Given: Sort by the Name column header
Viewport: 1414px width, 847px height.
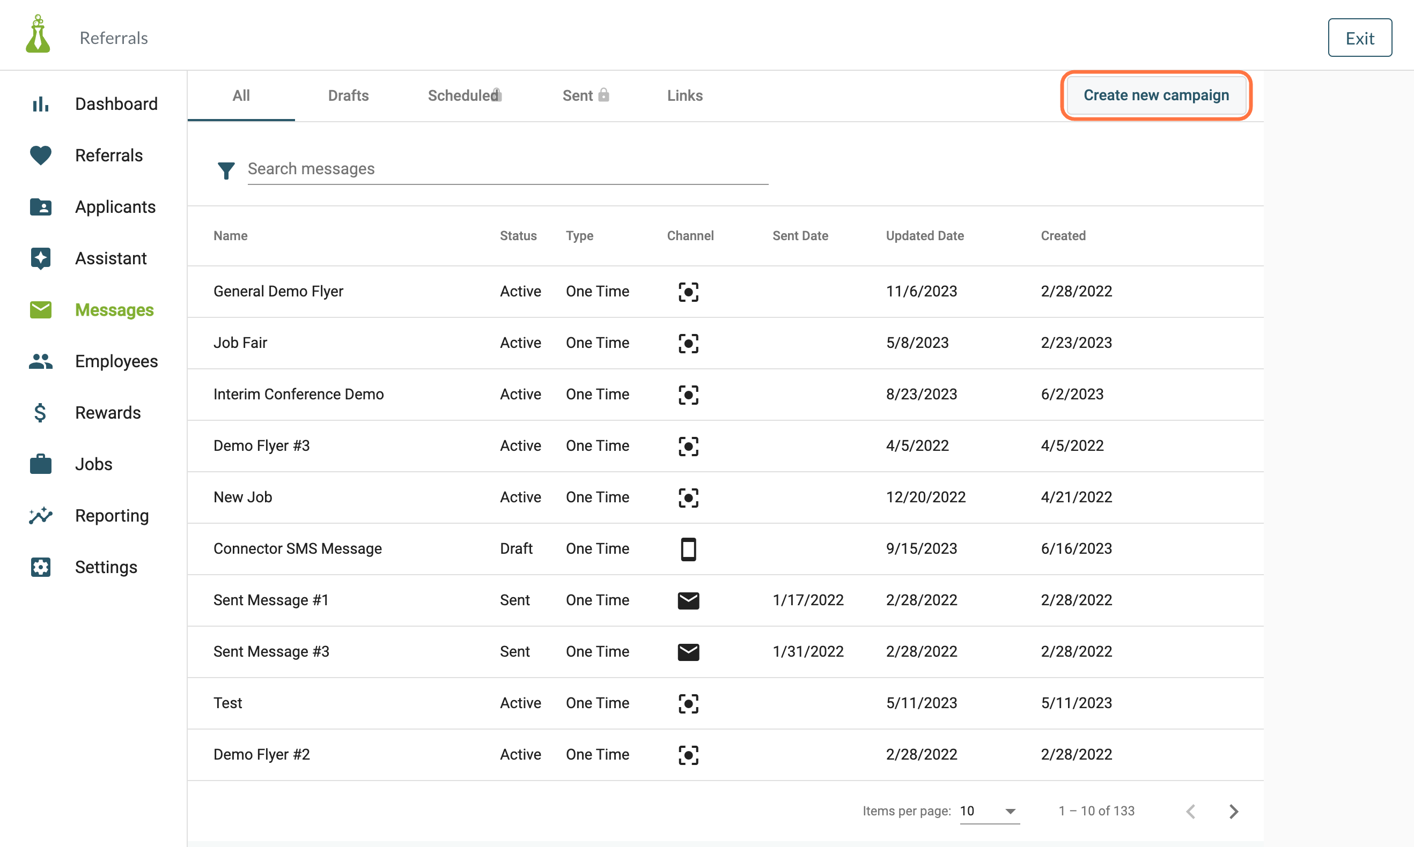Looking at the screenshot, I should (231, 236).
